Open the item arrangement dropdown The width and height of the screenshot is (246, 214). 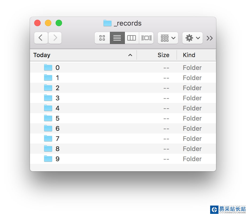[168, 38]
